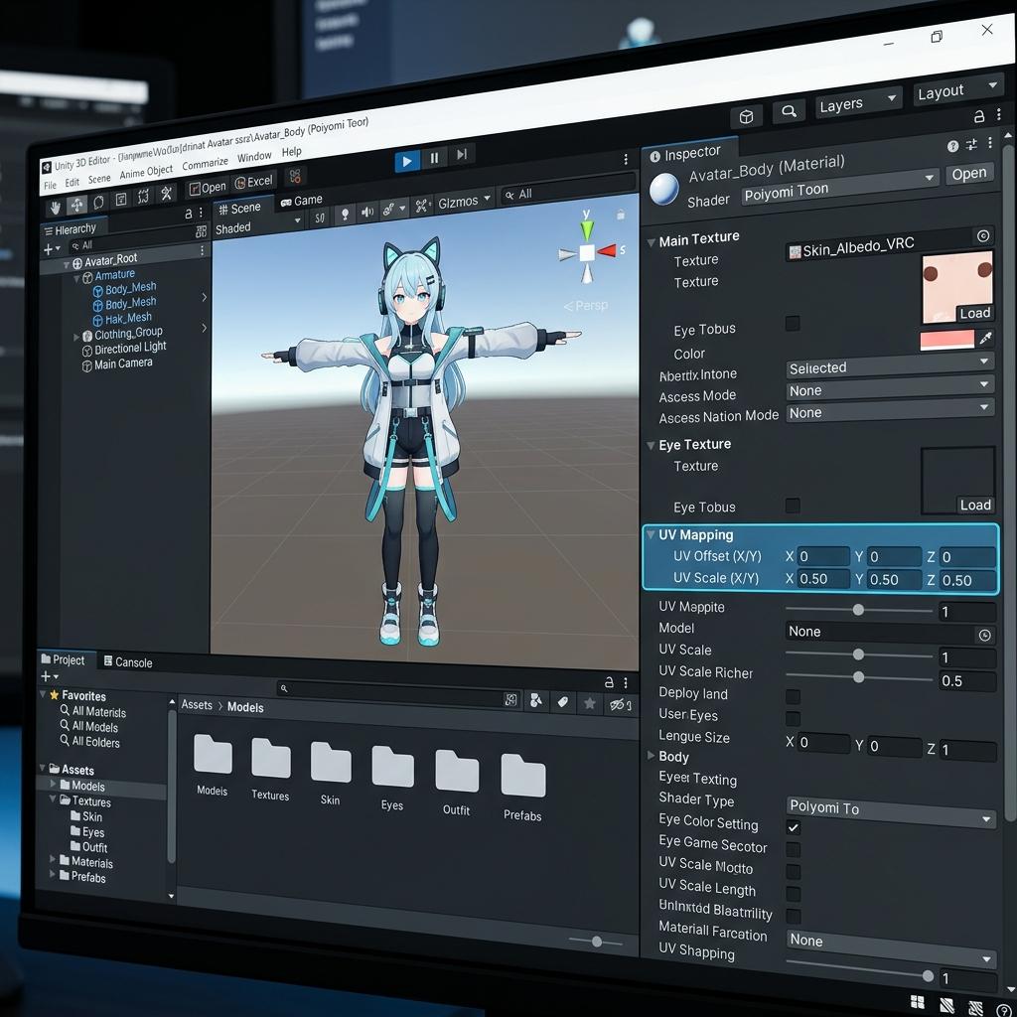The height and width of the screenshot is (1017, 1017).
Task: Open the Window menu
Action: pyautogui.click(x=254, y=157)
